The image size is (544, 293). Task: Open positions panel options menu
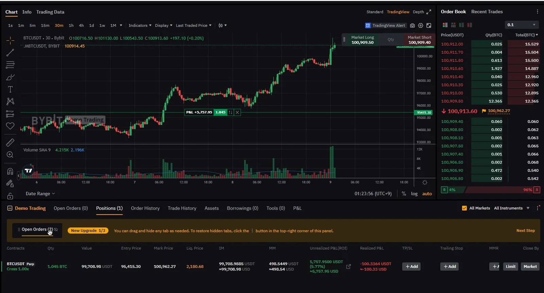point(538,208)
